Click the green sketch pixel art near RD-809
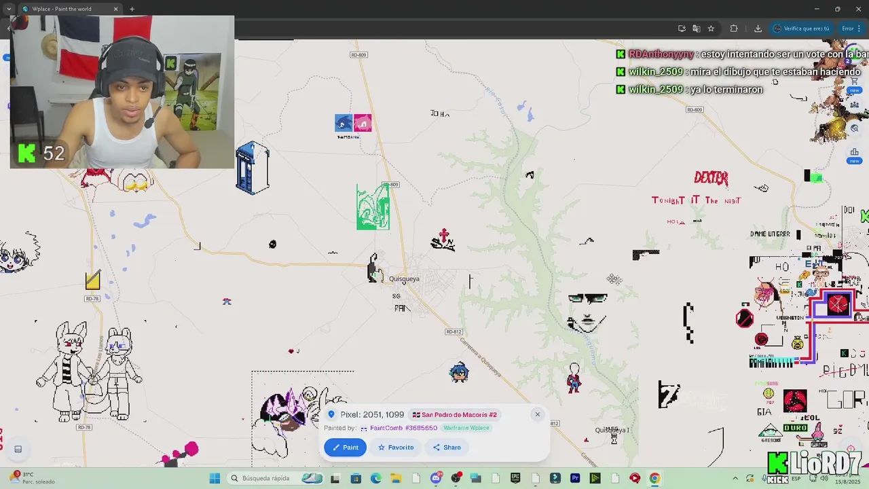869x489 pixels. pyautogui.click(x=373, y=207)
